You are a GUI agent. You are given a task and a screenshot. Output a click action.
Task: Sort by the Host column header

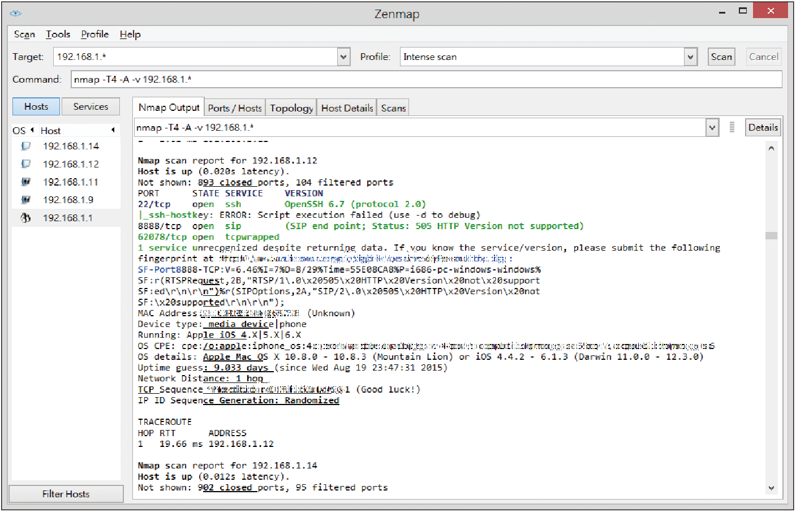point(78,131)
